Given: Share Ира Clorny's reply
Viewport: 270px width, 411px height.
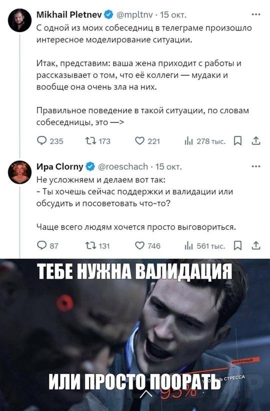Looking at the screenshot, I should click(x=256, y=245).
